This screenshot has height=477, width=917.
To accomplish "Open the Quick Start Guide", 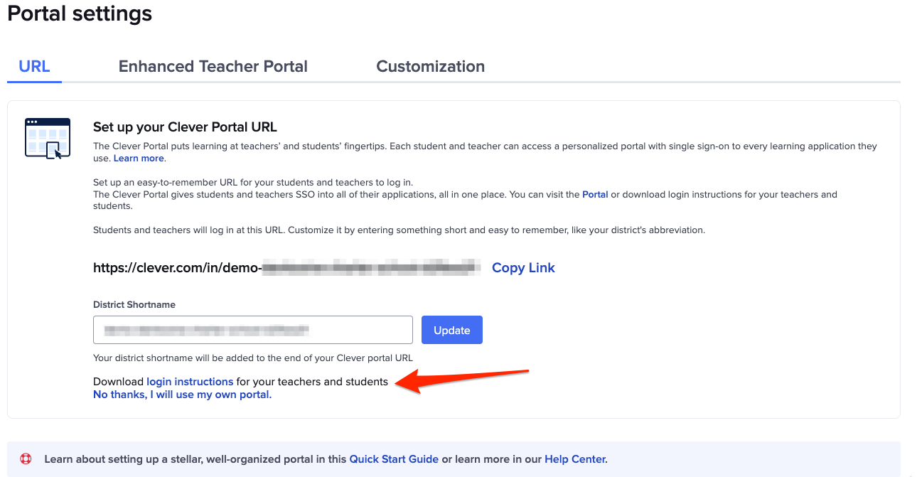I will click(x=394, y=459).
